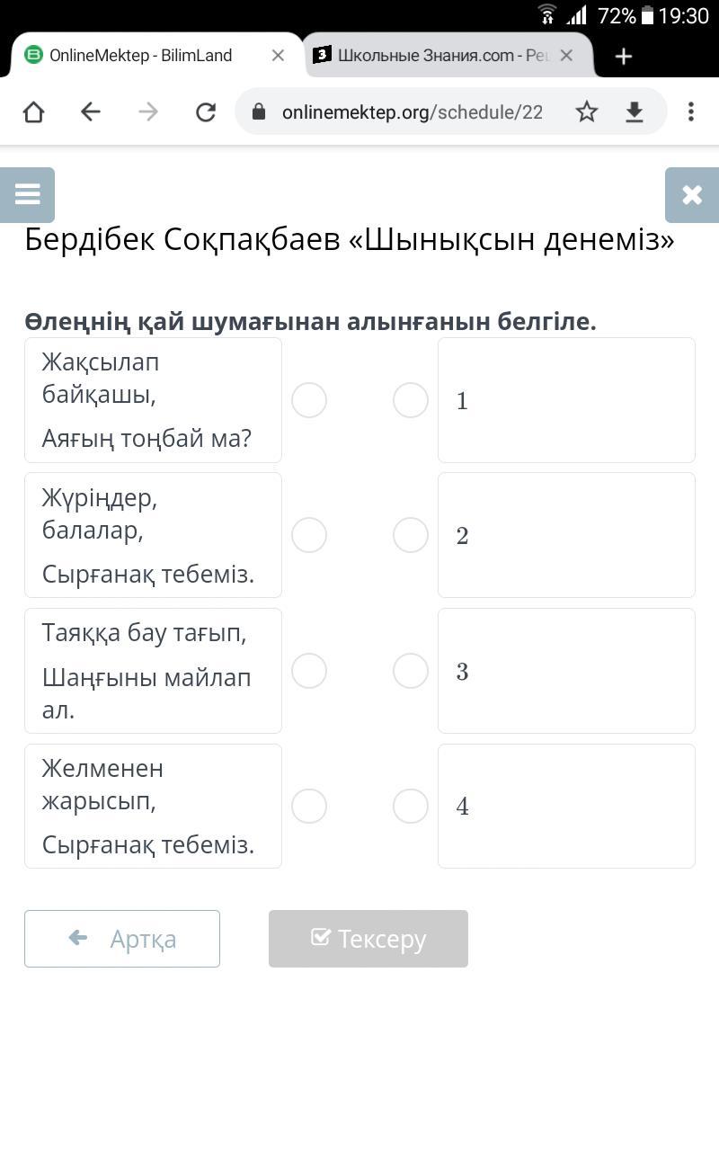Close the OnlineMektep tab

point(278,56)
